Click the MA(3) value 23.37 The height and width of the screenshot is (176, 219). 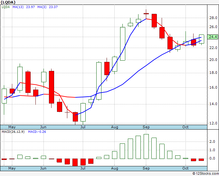pyautogui.click(x=53, y=7)
